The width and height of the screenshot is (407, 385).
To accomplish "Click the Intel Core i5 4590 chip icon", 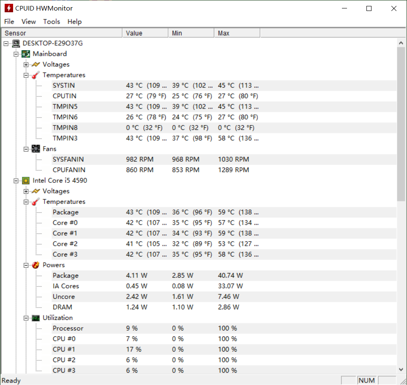I will coord(26,180).
